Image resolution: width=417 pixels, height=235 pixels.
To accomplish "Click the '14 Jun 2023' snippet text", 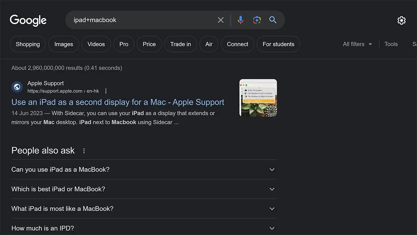I will click(27, 113).
